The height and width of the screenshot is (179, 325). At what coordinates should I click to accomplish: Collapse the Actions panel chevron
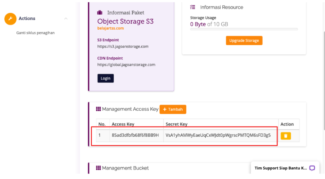[66, 19]
